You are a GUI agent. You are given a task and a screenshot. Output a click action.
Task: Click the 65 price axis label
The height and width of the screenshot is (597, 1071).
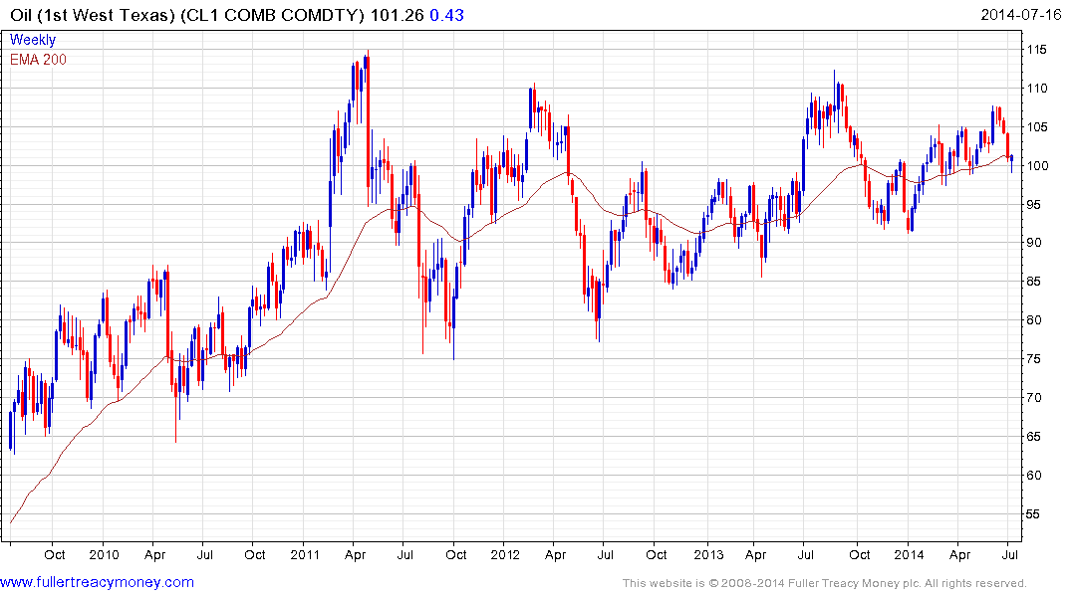(x=1034, y=437)
